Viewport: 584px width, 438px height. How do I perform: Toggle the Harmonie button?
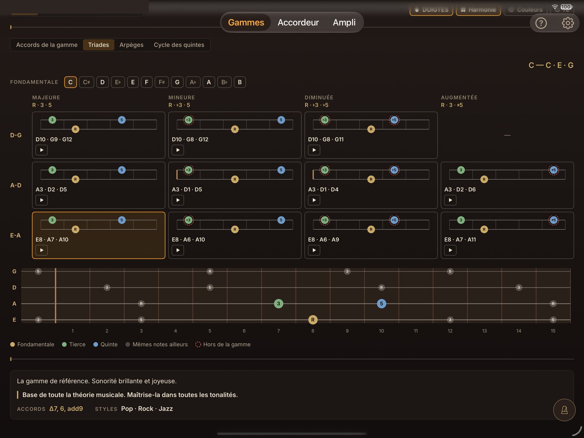(x=478, y=10)
